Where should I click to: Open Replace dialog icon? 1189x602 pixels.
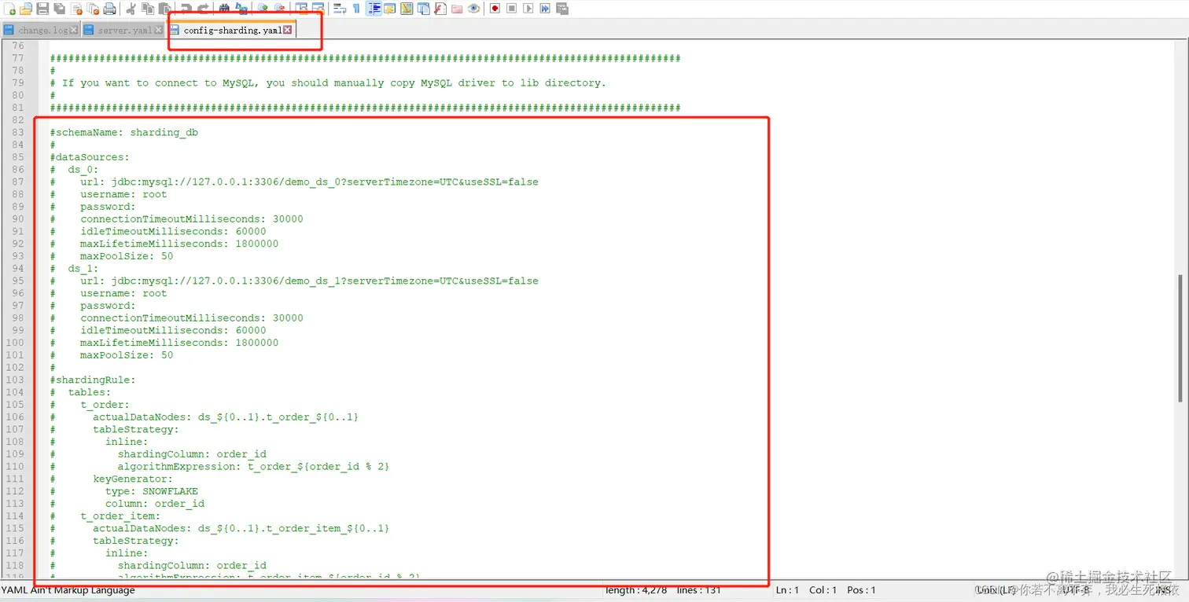(241, 9)
